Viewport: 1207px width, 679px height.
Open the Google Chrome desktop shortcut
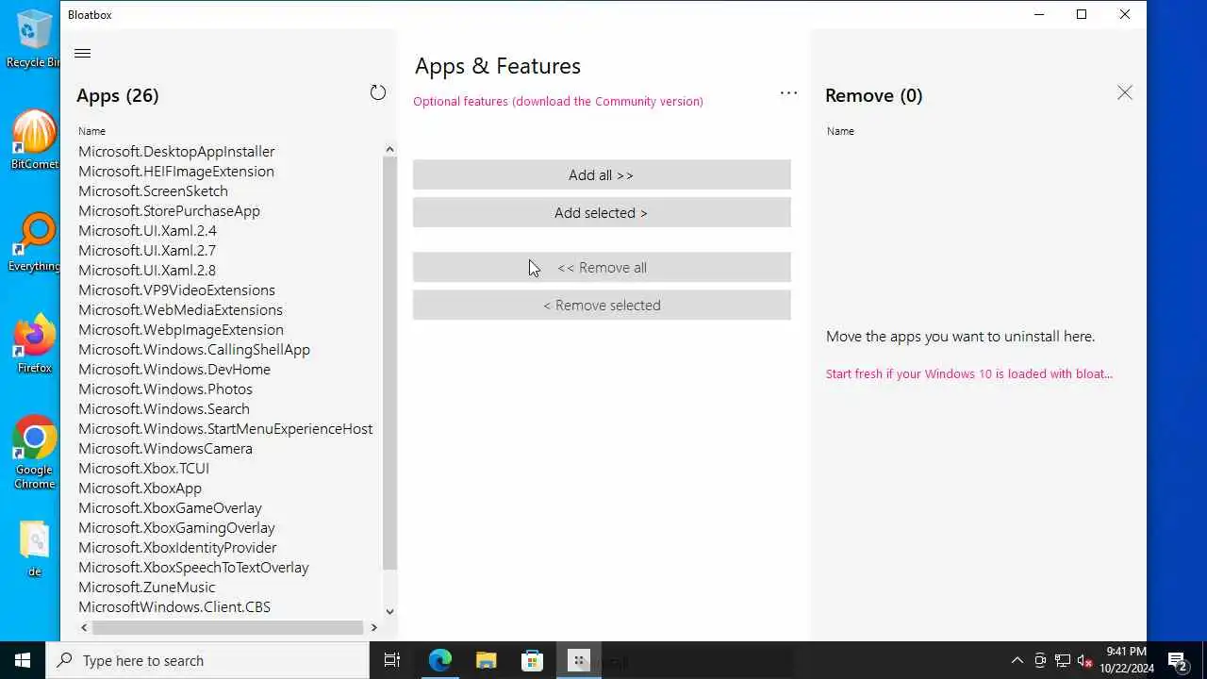tap(35, 453)
